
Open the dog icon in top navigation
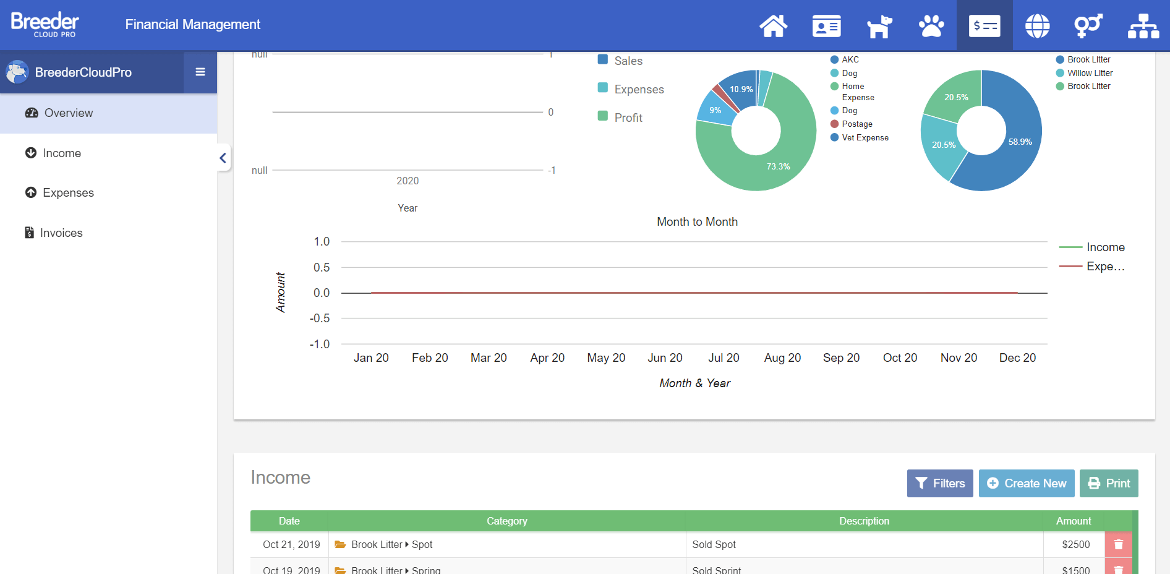coord(879,26)
